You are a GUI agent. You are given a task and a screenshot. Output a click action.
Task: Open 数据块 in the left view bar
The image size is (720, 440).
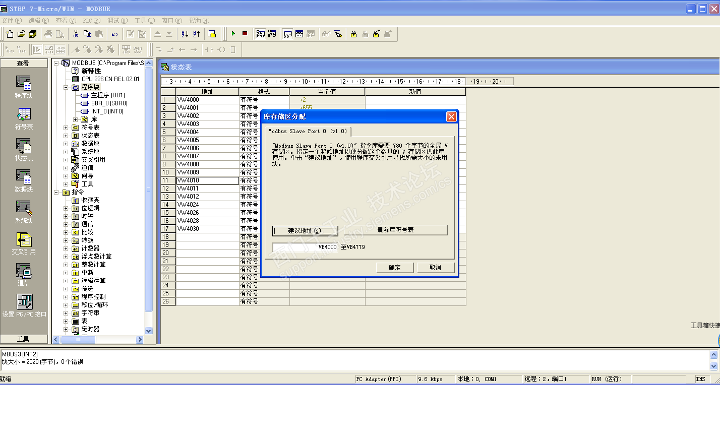(x=24, y=180)
